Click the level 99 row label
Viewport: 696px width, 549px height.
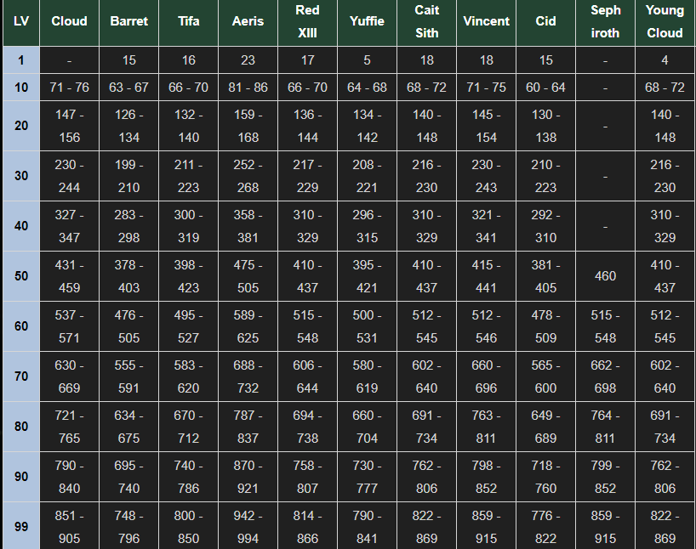(21, 526)
